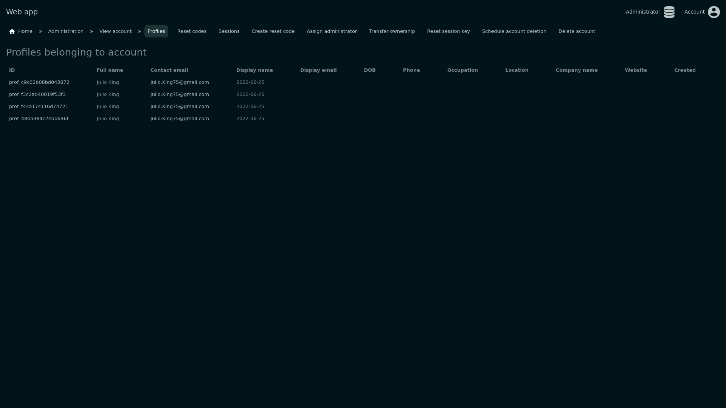726x408 pixels.
Task: Open Assign administrator page
Action: pos(332,31)
